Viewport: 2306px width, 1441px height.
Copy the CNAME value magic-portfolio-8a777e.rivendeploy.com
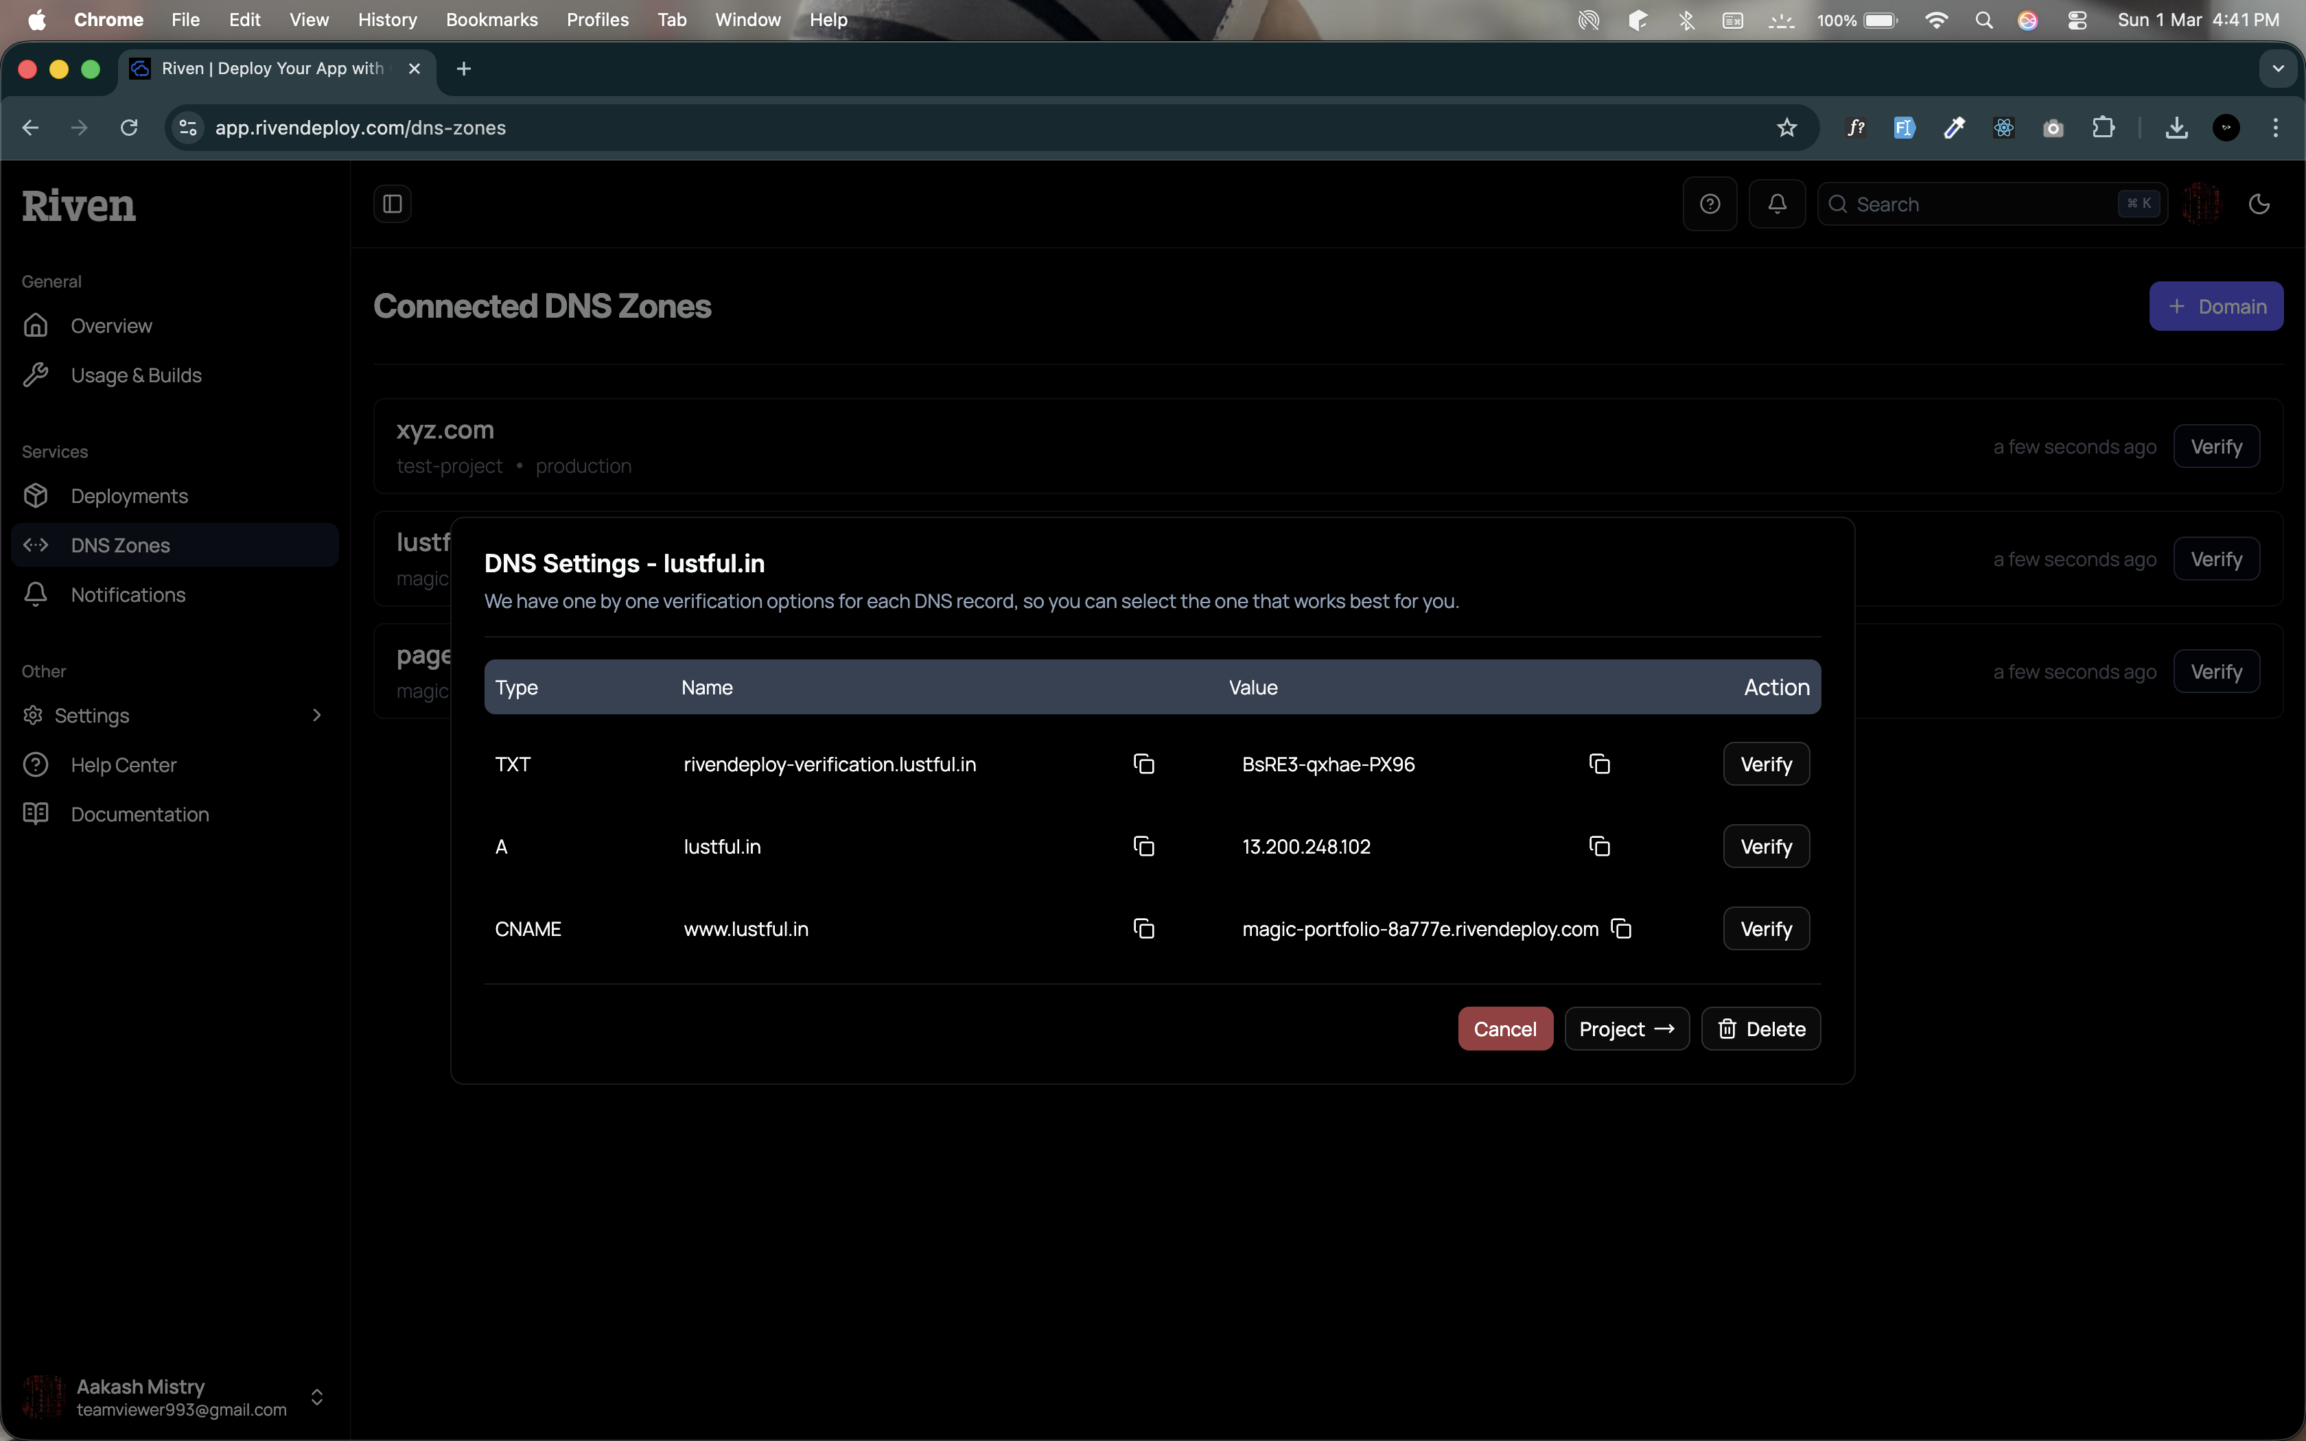coord(1621,928)
